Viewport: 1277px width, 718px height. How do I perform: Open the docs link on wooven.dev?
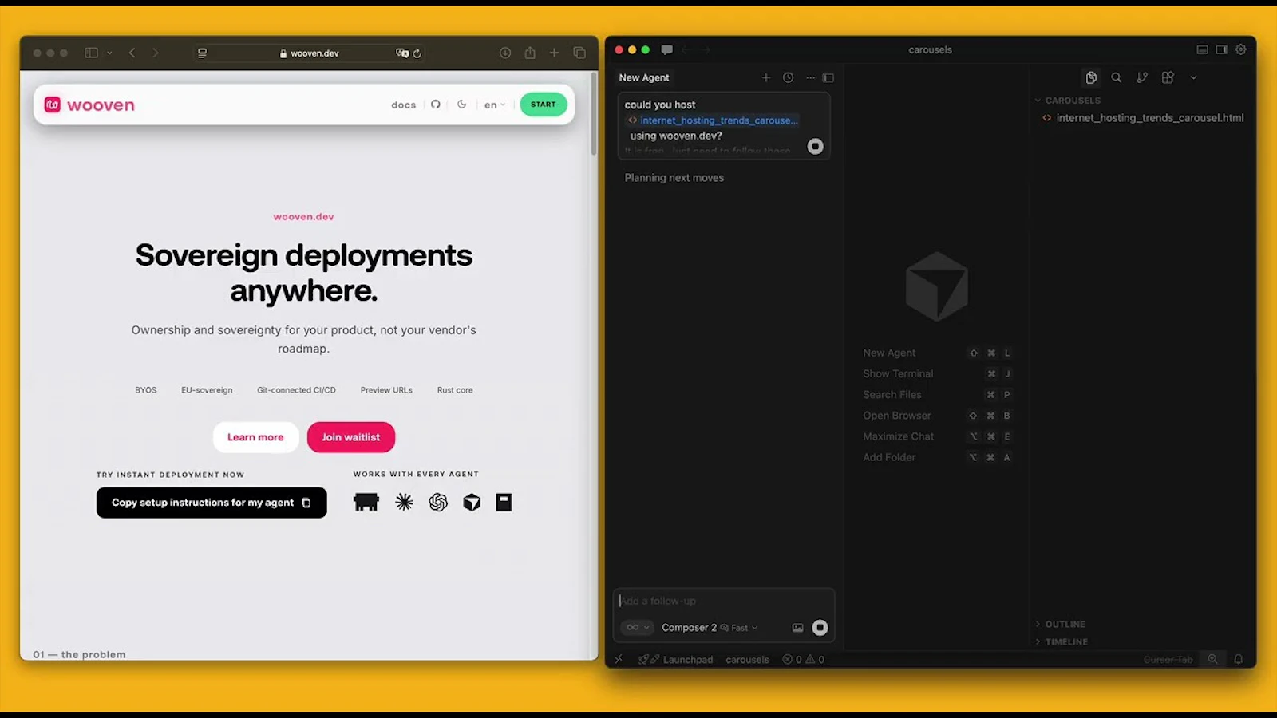click(x=403, y=105)
